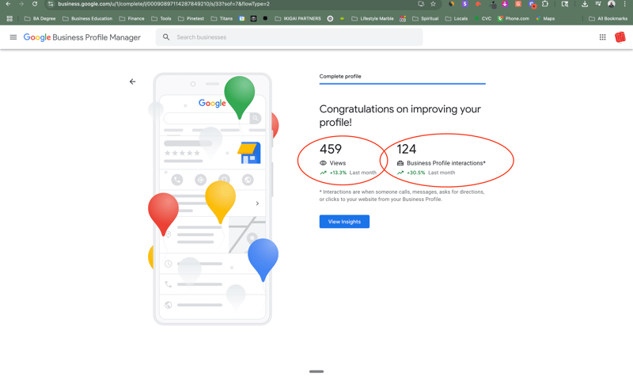Open the Chrome profile avatar
This screenshot has height=376, width=633.
tap(612, 4)
